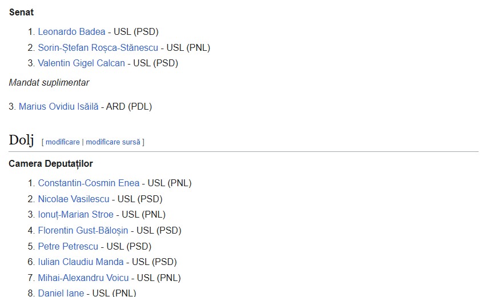482x297 pixels.
Task: Click the Dolj section heading
Action: (x=22, y=141)
